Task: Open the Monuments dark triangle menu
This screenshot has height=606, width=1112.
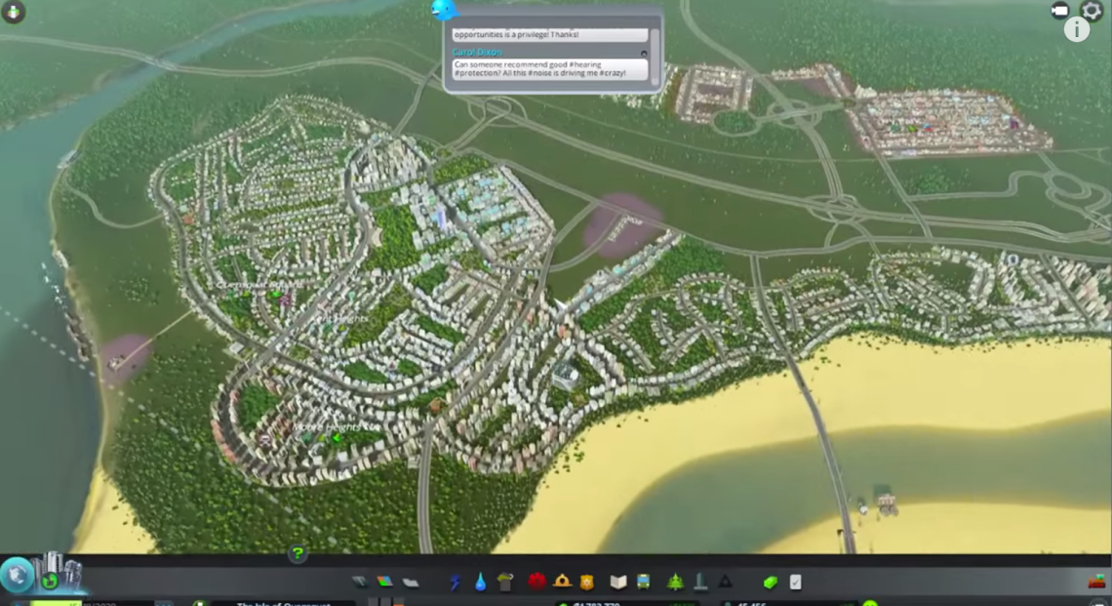Action: (x=725, y=582)
